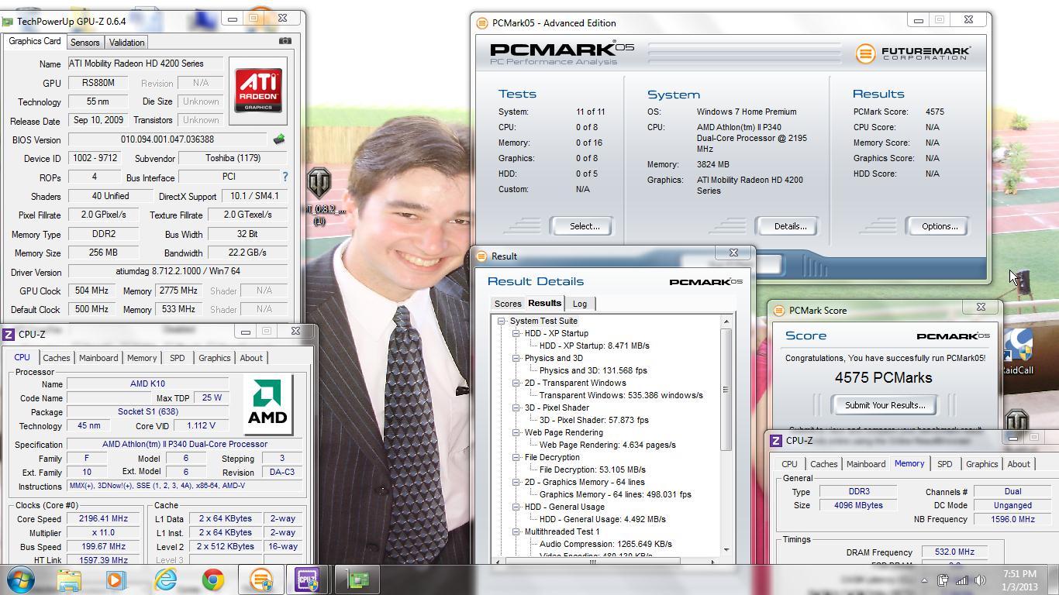Open the taskbar clock and date
Viewport: 1059px width, 595px height.
1019,580
